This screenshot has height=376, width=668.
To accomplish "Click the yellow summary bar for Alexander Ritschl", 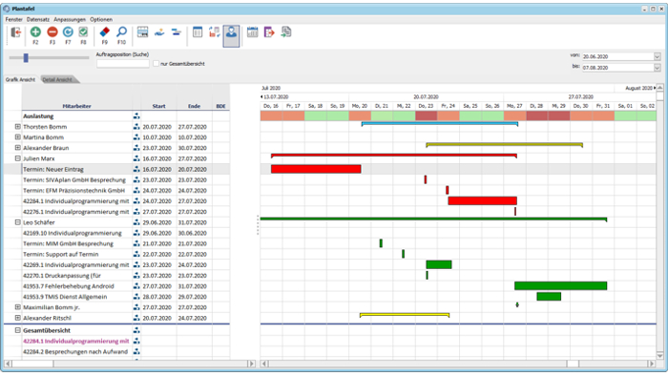I will point(405,315).
